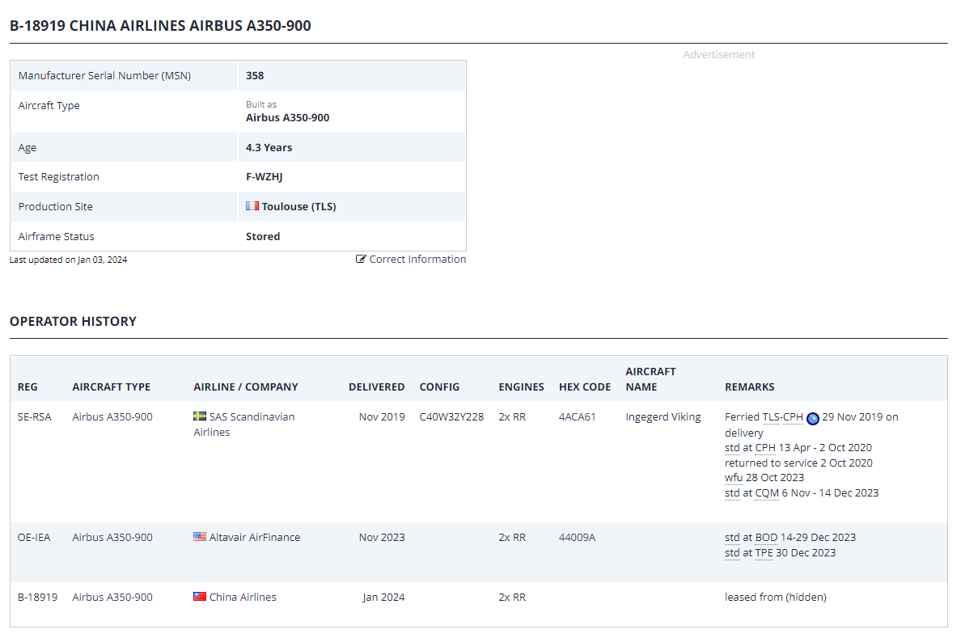Screen dimensions: 961x638
Task: Click the TPE airport code in remarks
Action: coord(764,552)
